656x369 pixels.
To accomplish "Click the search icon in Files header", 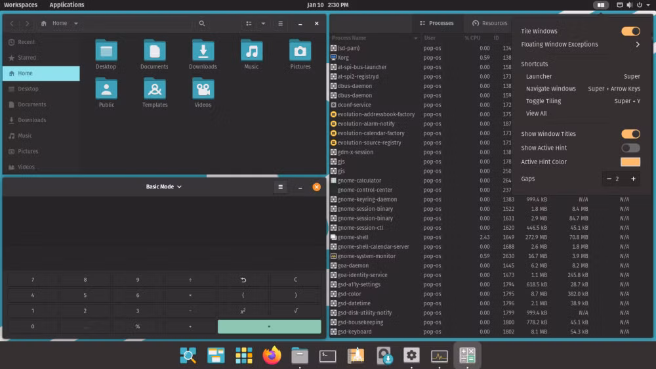I will 202,24.
